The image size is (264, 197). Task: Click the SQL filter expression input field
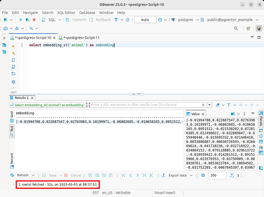click(145, 105)
